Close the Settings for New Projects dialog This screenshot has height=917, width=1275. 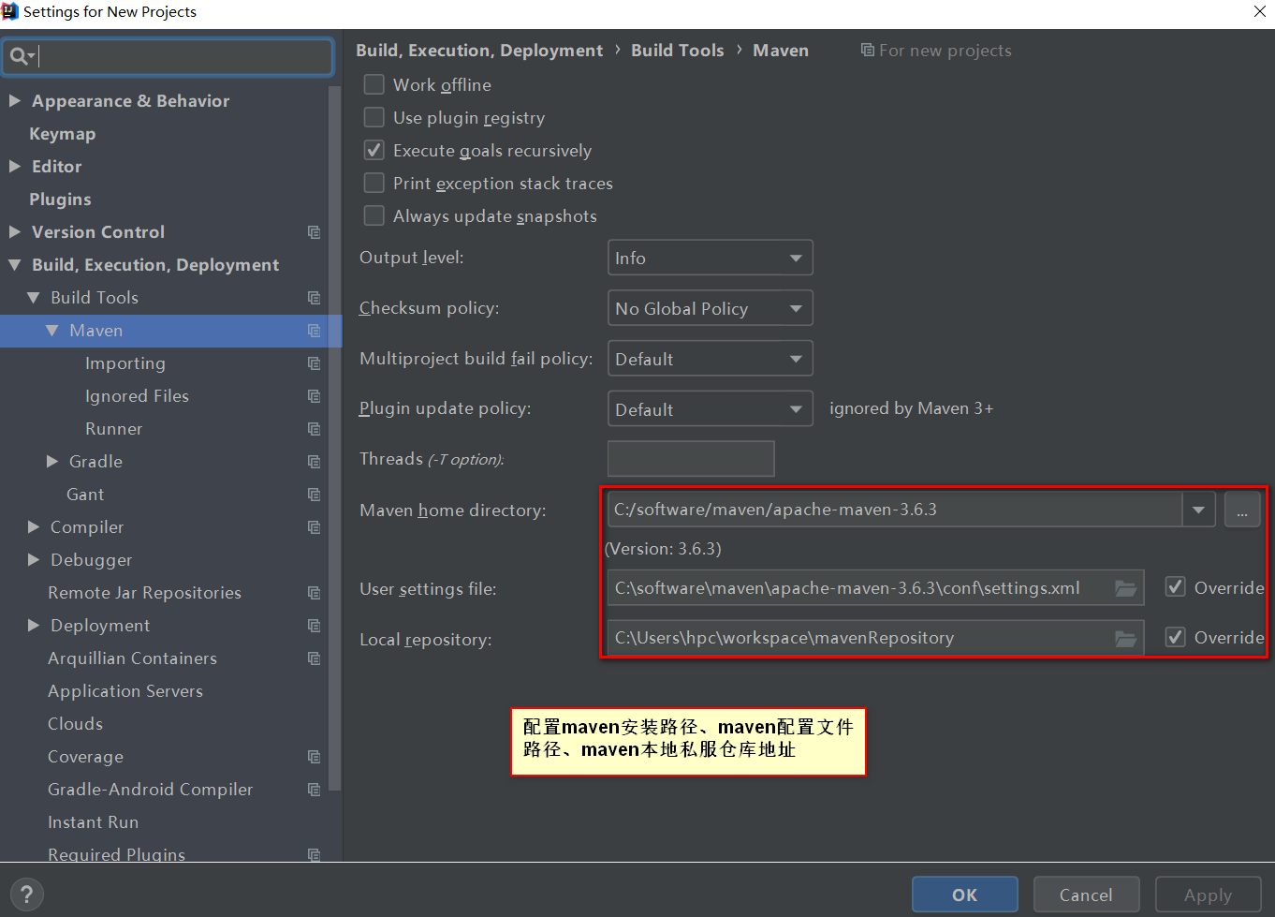point(1260,11)
